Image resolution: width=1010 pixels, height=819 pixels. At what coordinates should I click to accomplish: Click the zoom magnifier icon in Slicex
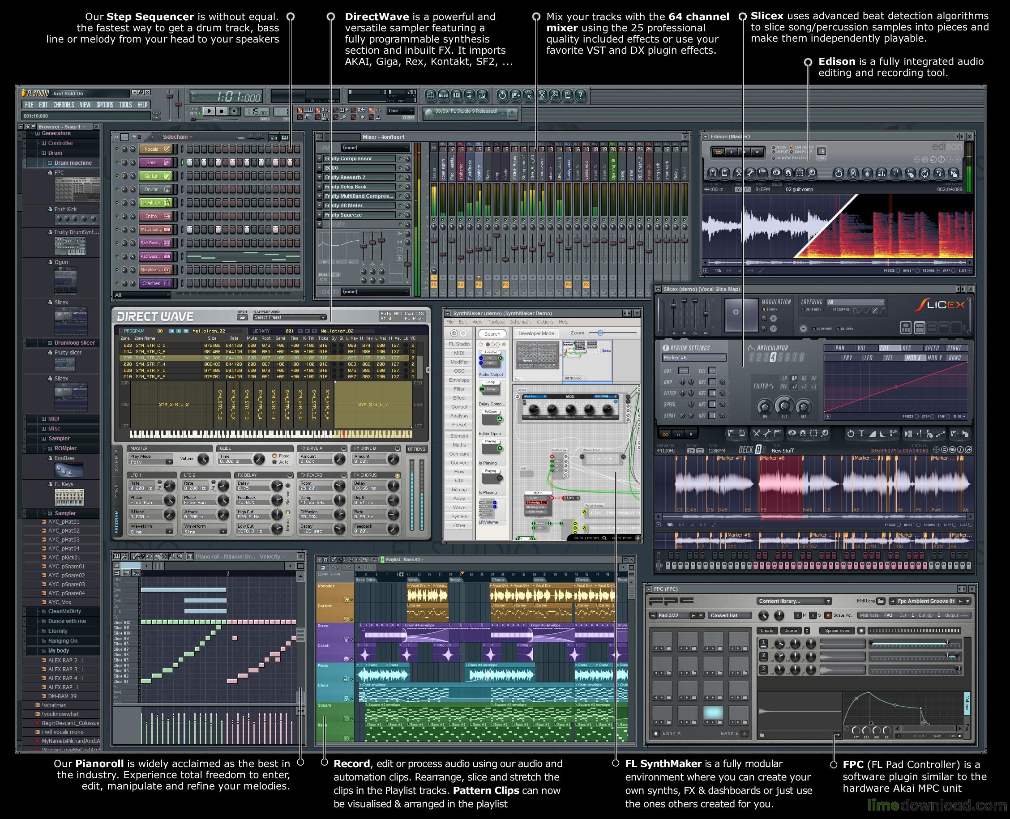pos(825,434)
